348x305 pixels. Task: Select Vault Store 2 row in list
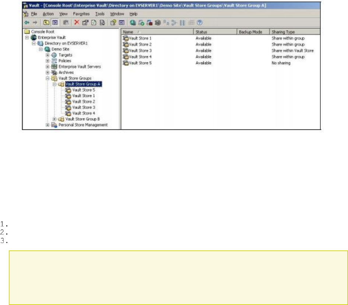point(221,45)
